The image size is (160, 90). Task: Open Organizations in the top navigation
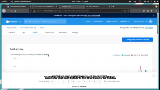click(111, 21)
